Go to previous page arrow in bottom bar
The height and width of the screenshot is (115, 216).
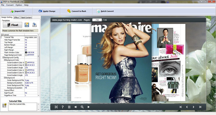point(187,107)
